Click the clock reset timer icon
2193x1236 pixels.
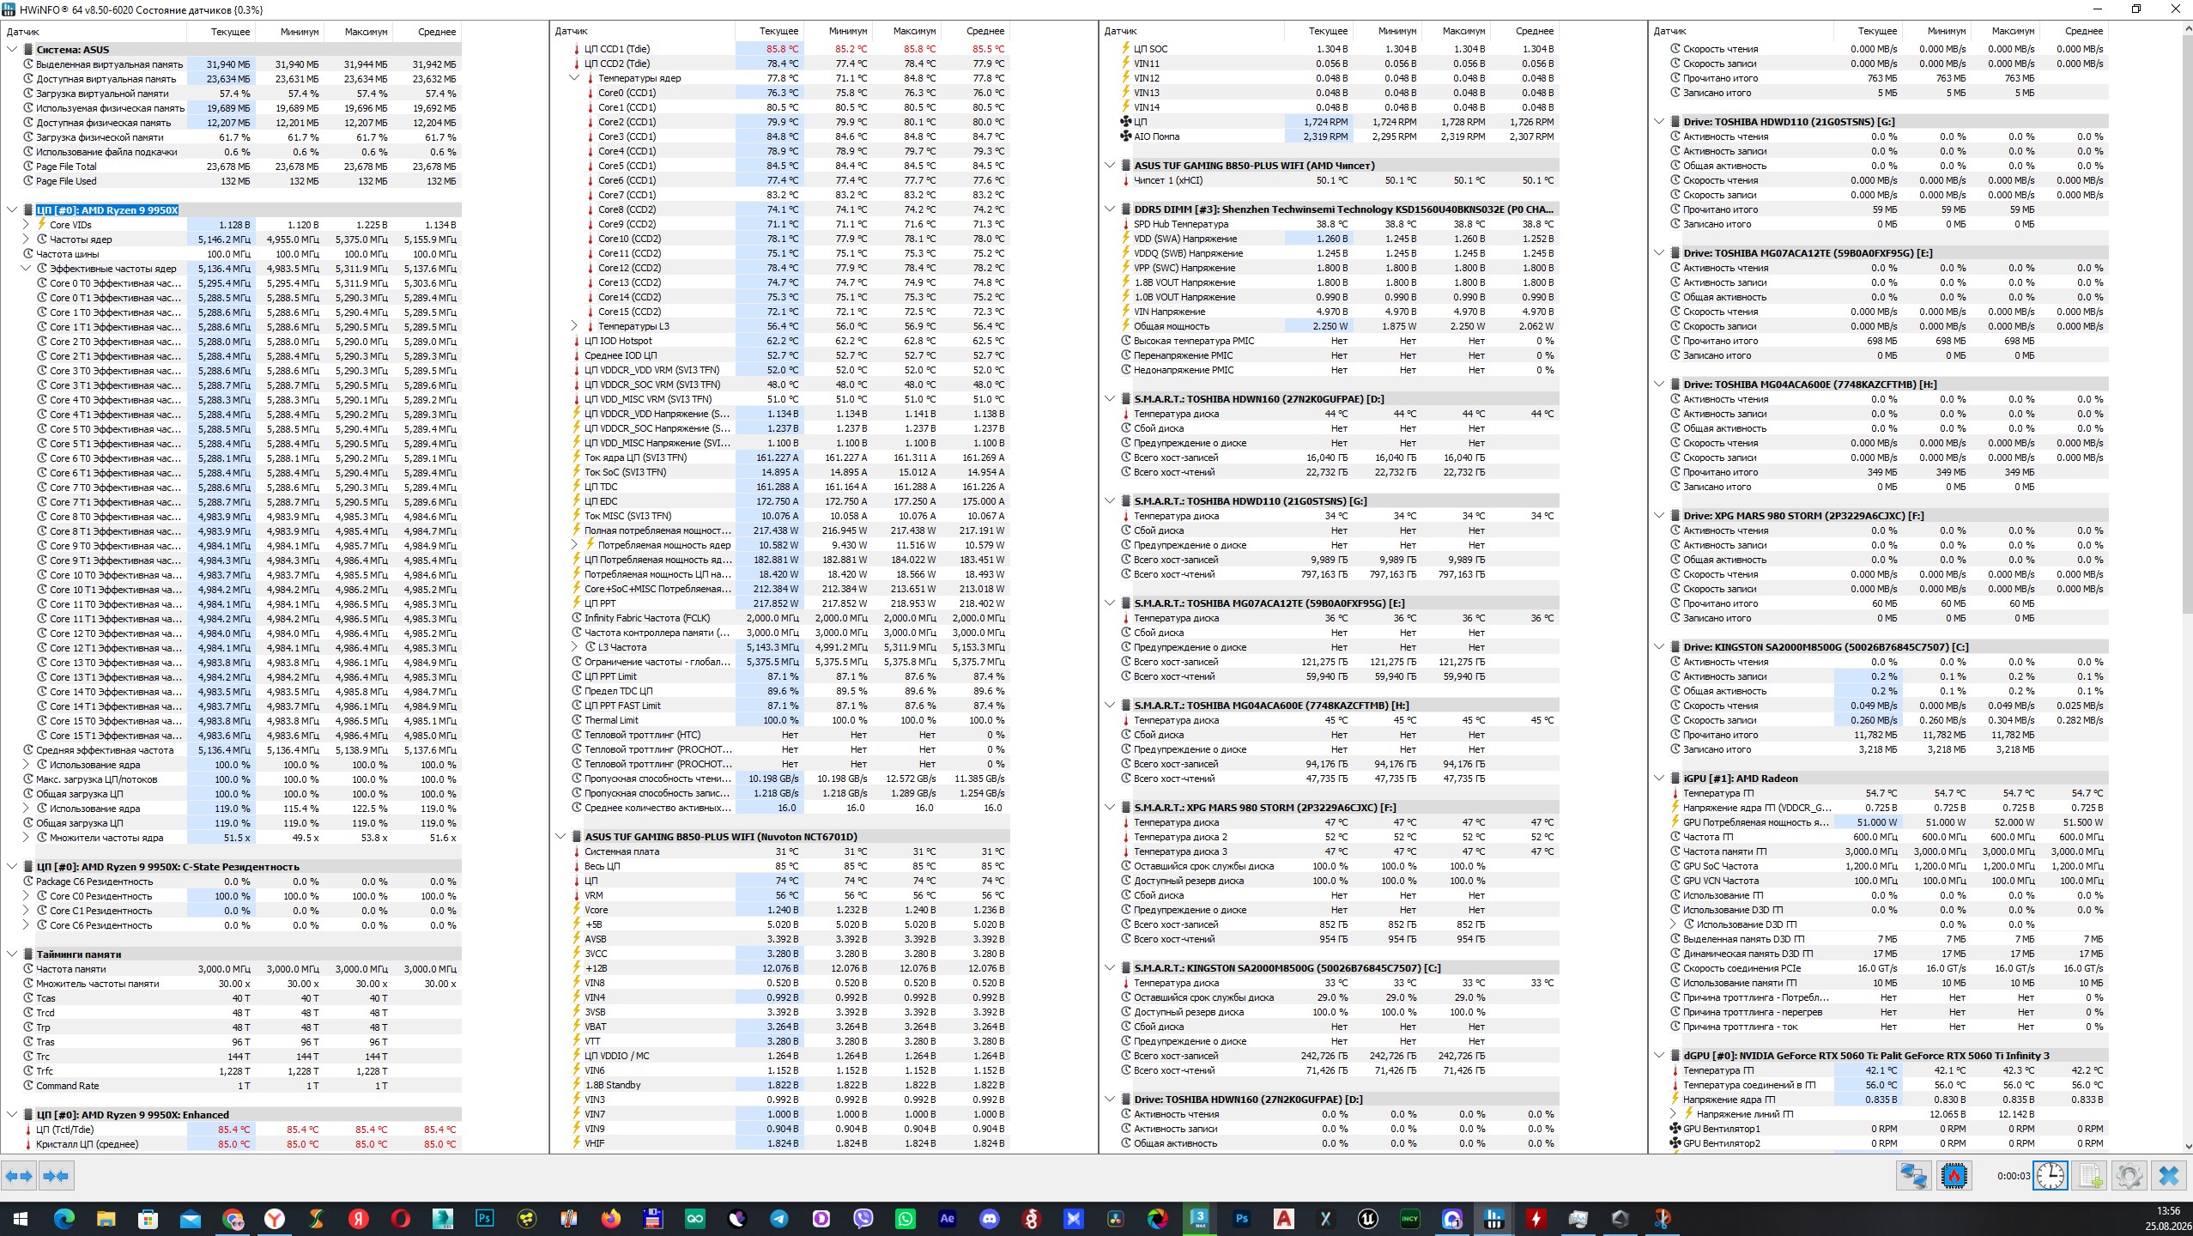(2051, 1176)
